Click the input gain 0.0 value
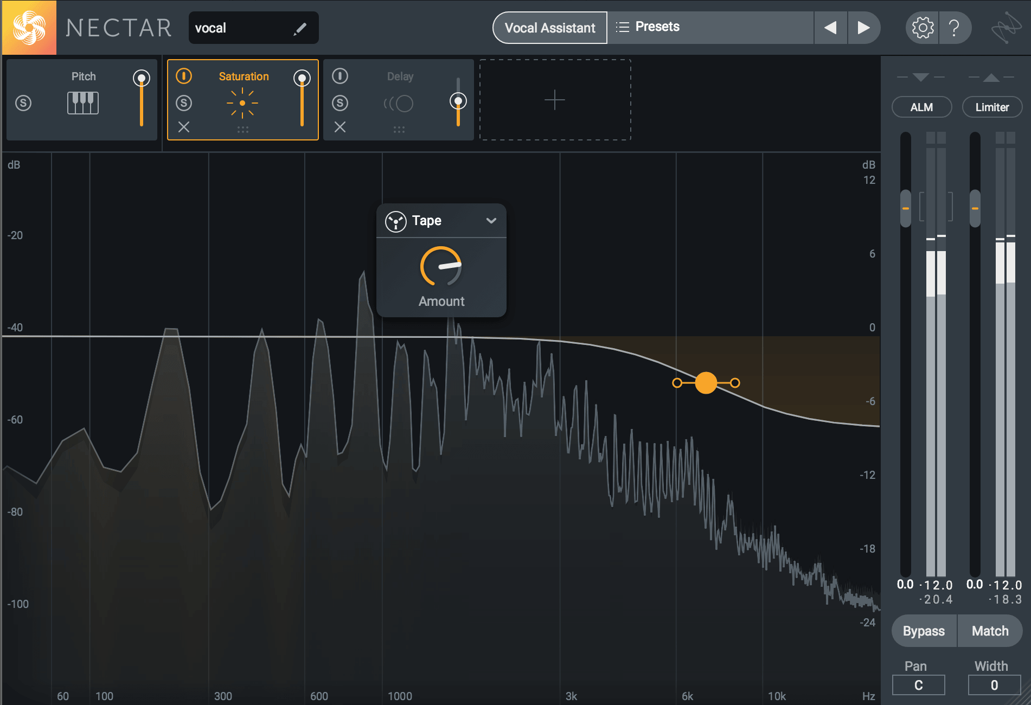 [905, 585]
